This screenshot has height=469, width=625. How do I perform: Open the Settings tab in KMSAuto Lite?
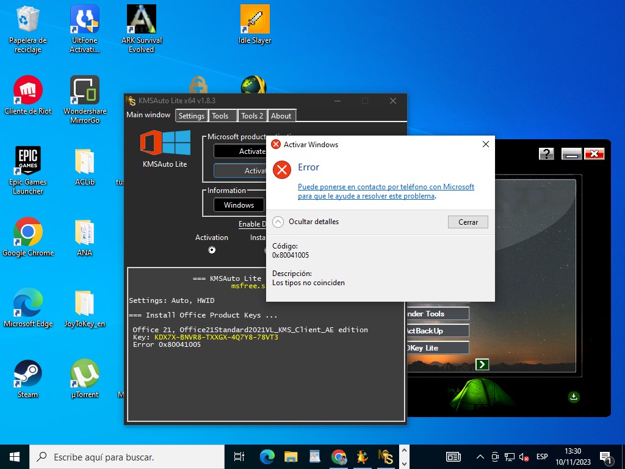point(191,115)
